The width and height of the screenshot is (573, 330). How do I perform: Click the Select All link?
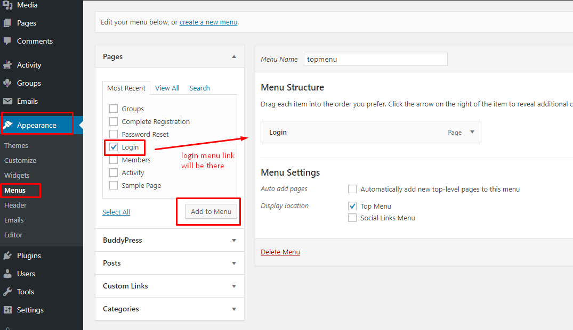[x=116, y=212]
